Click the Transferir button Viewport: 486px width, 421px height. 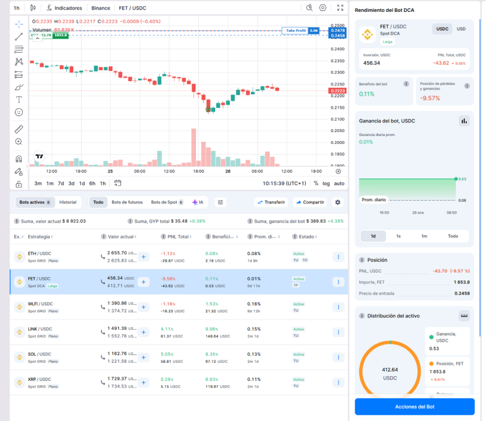point(273,202)
